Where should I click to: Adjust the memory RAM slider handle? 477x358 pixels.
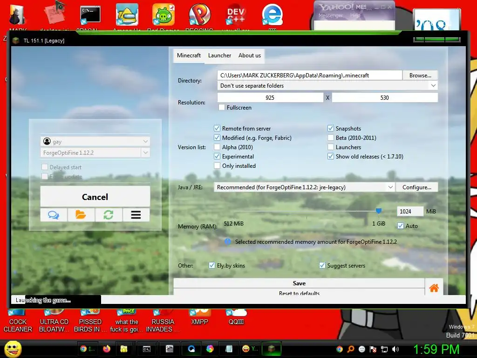(378, 211)
